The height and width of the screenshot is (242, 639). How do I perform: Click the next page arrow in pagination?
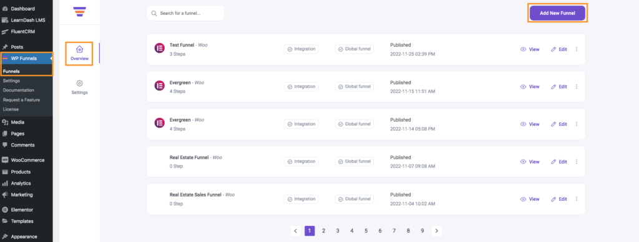pos(436,231)
